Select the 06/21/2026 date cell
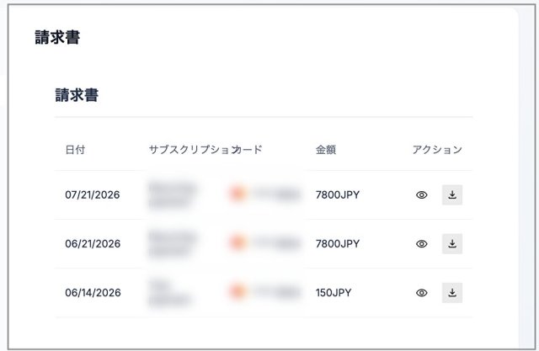 click(93, 244)
